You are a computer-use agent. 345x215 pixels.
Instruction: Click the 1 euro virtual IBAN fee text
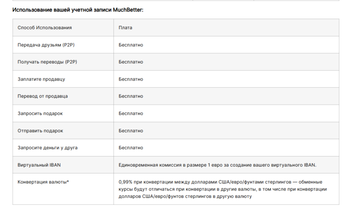[217, 165]
